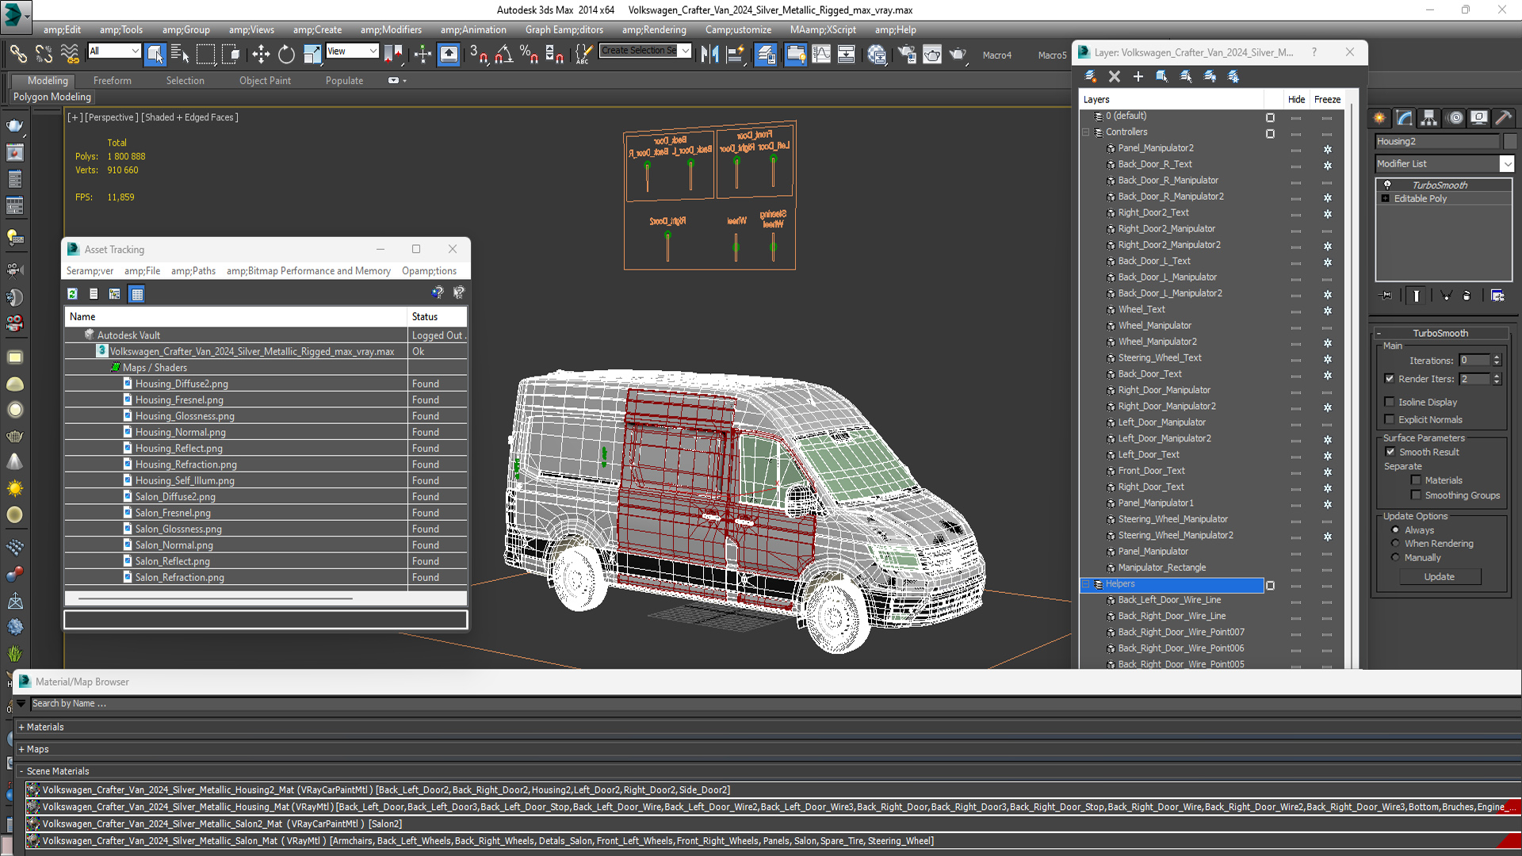Click the Render Production teapot icon

[958, 54]
